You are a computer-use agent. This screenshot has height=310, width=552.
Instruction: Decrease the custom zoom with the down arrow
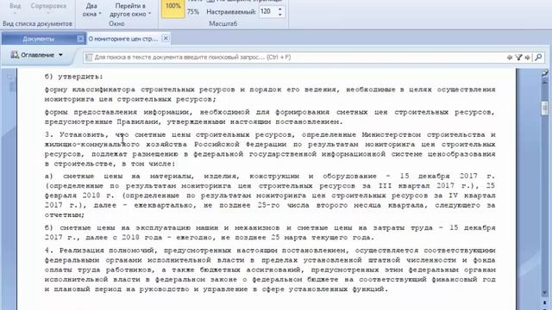[279, 15]
